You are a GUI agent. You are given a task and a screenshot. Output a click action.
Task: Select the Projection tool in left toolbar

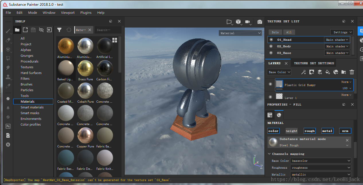coord(8,49)
